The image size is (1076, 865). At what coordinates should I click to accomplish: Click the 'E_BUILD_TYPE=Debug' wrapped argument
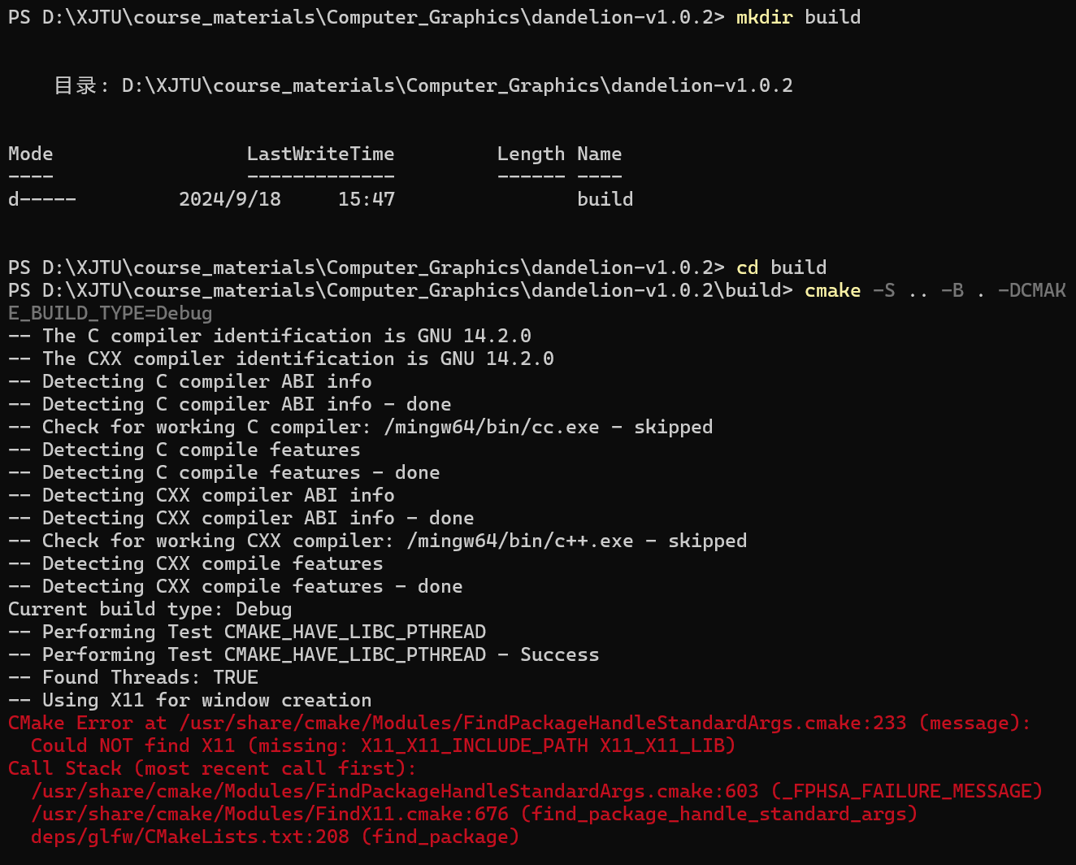point(111,313)
